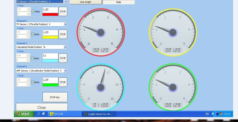Click the top channel value field showing 1,20
Viewport: 238px width, 122px height.
[x=50, y=10]
